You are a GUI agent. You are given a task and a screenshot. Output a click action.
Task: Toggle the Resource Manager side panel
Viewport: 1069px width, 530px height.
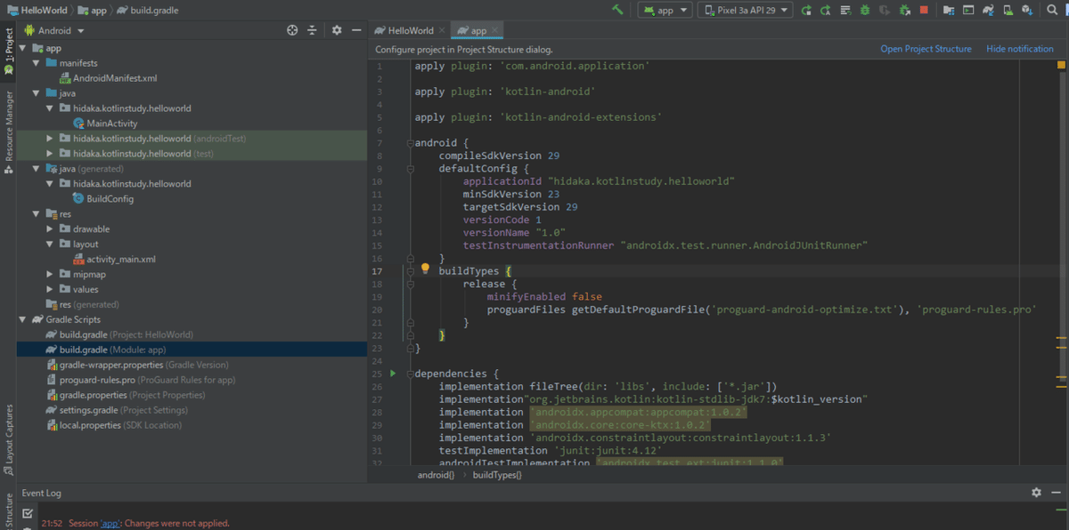point(8,131)
